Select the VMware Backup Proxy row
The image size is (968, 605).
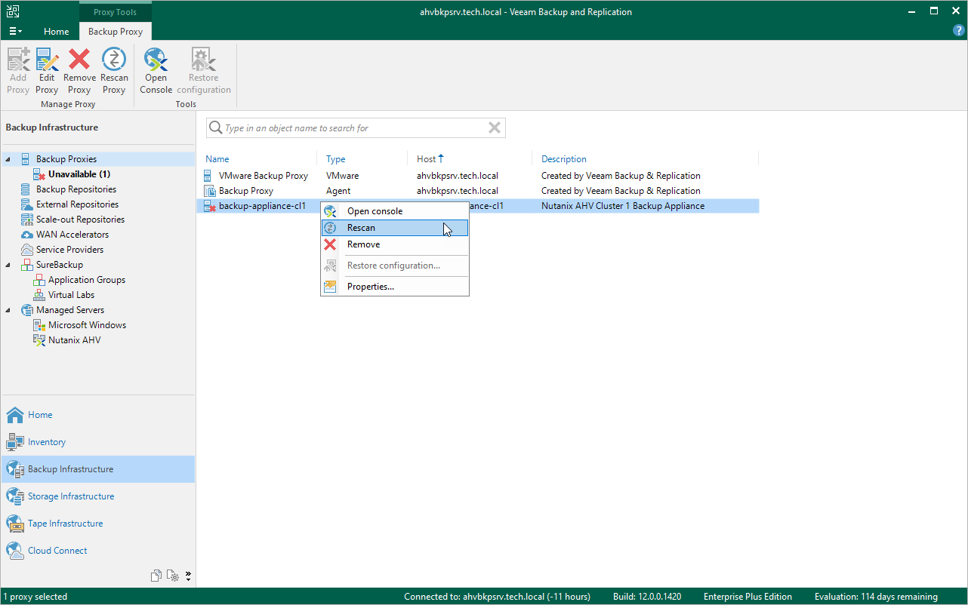coord(478,176)
